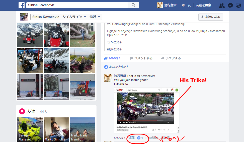Expand the タイムライン dropdown
Viewport: 244px width, 144px height.
pyautogui.click(x=74, y=17)
